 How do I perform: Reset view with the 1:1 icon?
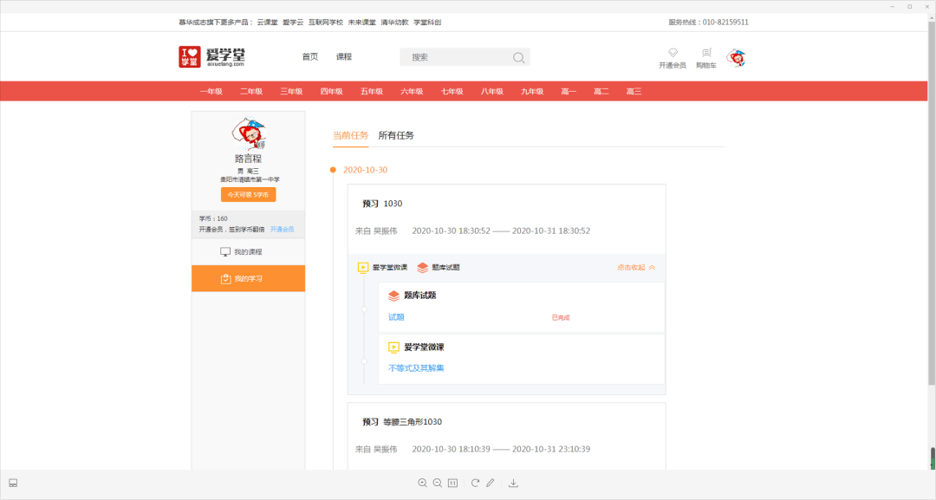[453, 484]
